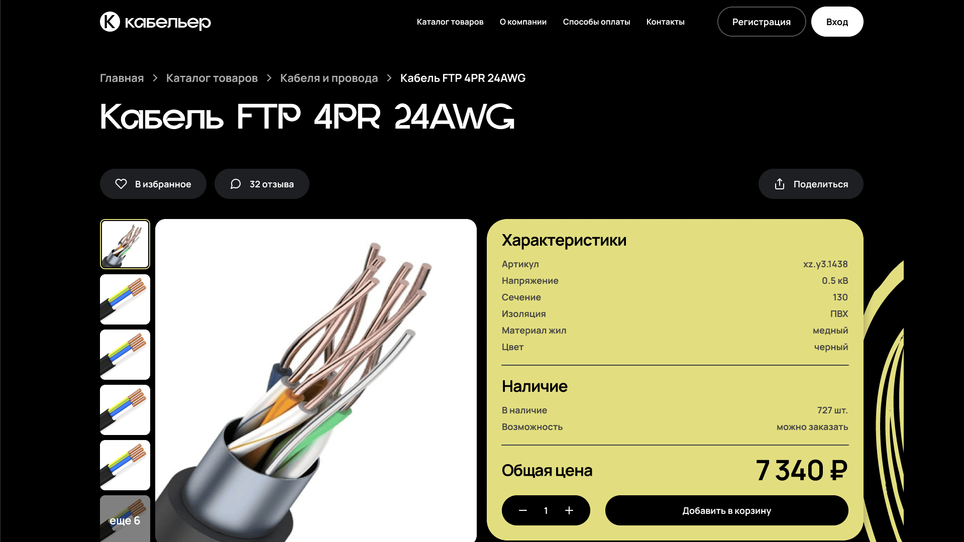The width and height of the screenshot is (964, 542).
Task: Go to Способы оплаты page
Action: point(596,22)
